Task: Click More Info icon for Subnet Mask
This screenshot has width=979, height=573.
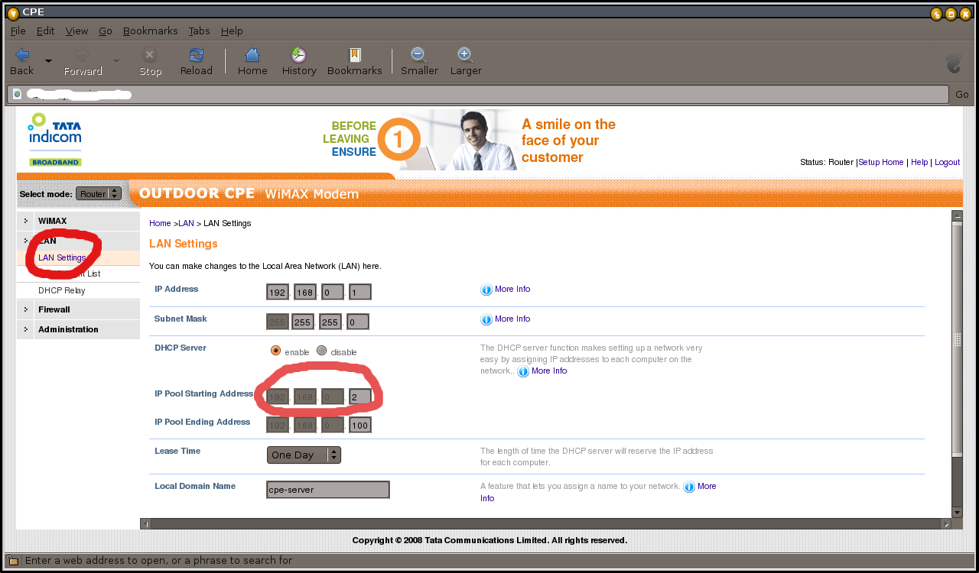Action: point(486,319)
